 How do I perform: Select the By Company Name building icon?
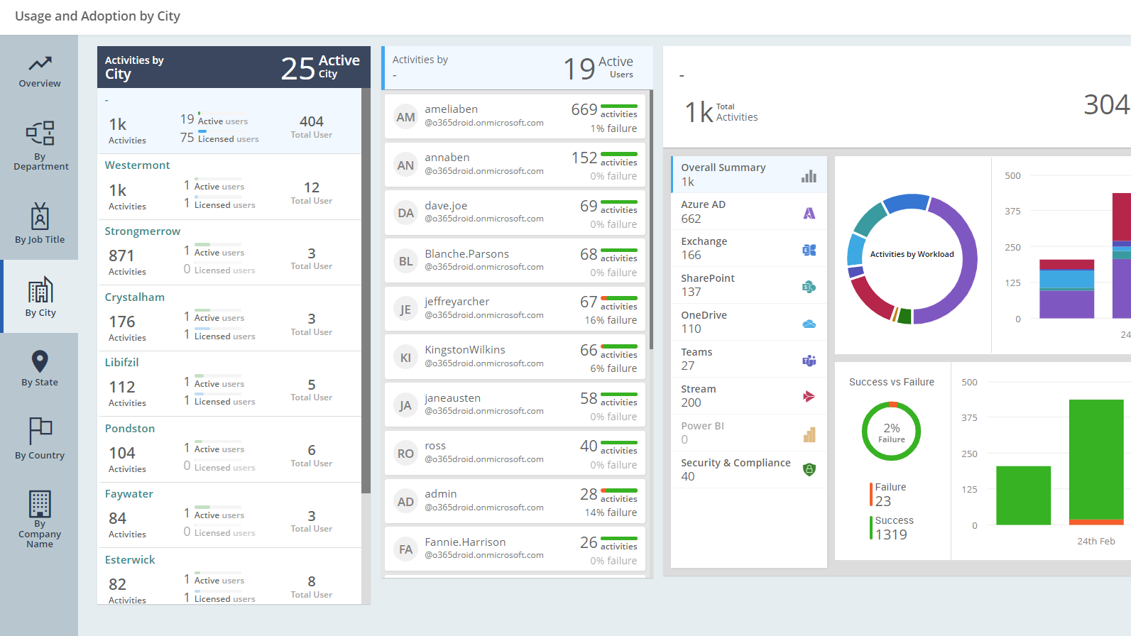pyautogui.click(x=40, y=503)
